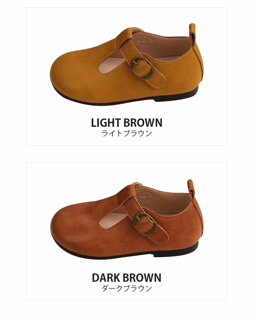
Task: Click the ライトブラウン Japanese caption
Action: point(127,133)
